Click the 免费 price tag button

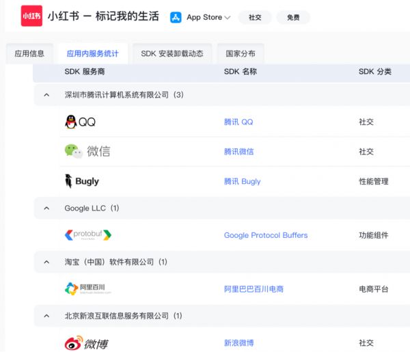[x=293, y=18]
